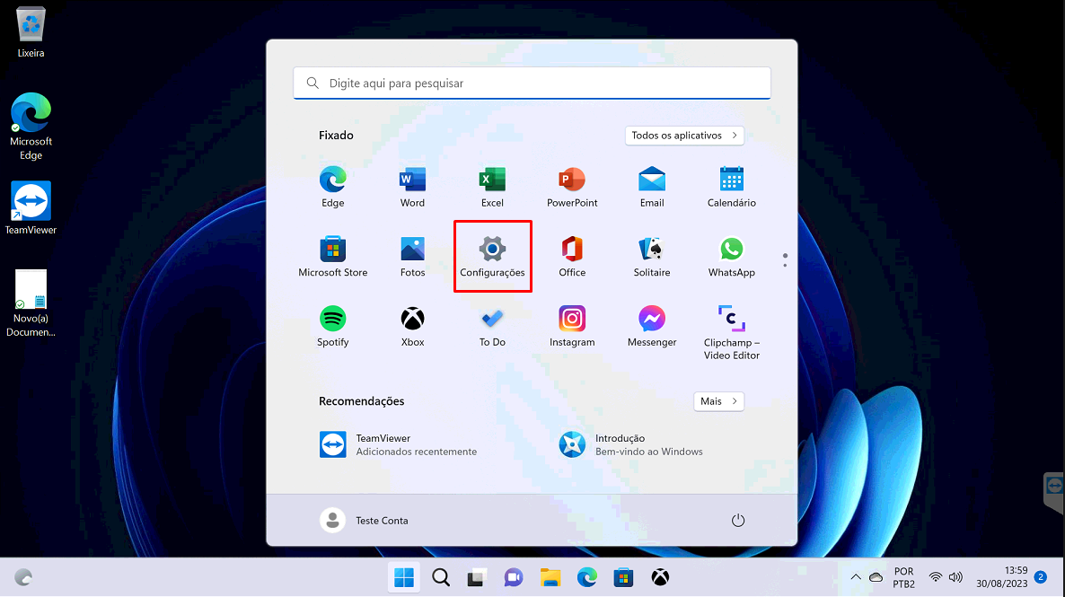
Task: Launch Instagram from pinned apps
Action: coord(572,327)
